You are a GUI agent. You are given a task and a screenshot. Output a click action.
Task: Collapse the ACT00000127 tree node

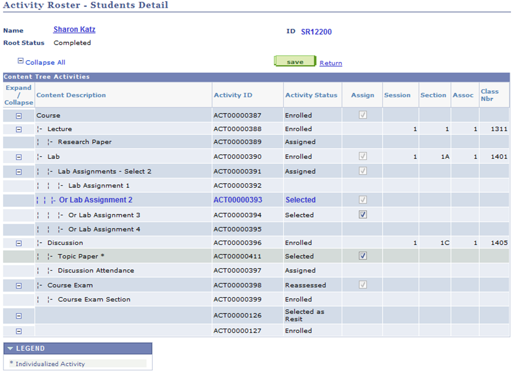click(18, 331)
